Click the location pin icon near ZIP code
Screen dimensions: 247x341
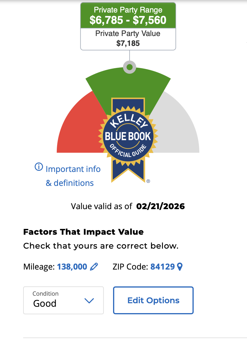coord(180,266)
